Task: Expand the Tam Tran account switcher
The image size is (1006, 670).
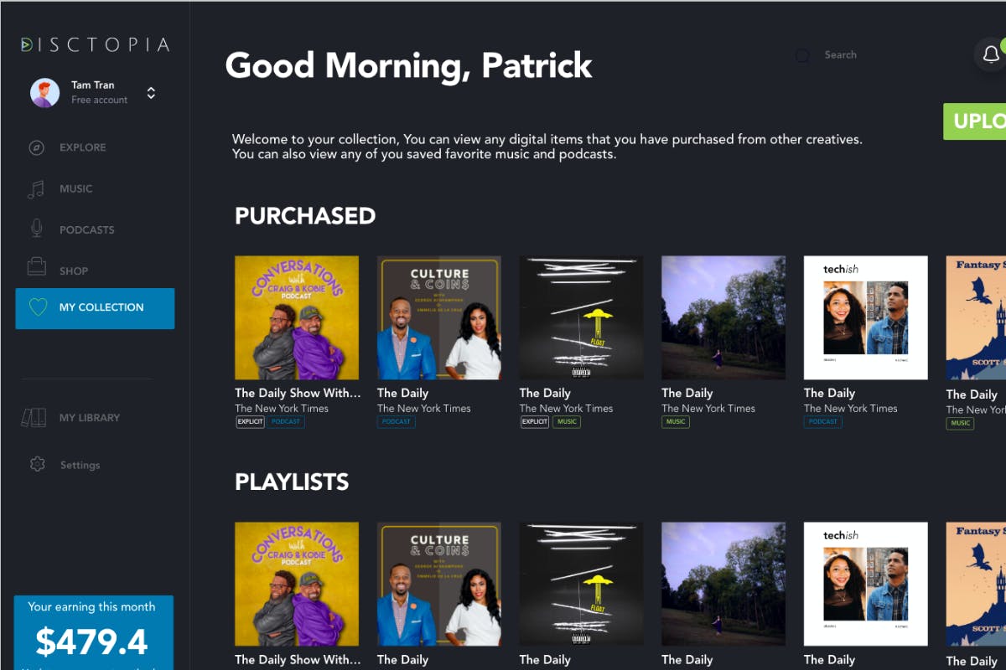Action: (151, 93)
